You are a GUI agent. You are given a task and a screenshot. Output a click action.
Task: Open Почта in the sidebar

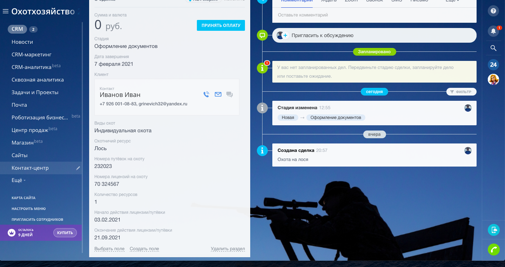point(19,105)
